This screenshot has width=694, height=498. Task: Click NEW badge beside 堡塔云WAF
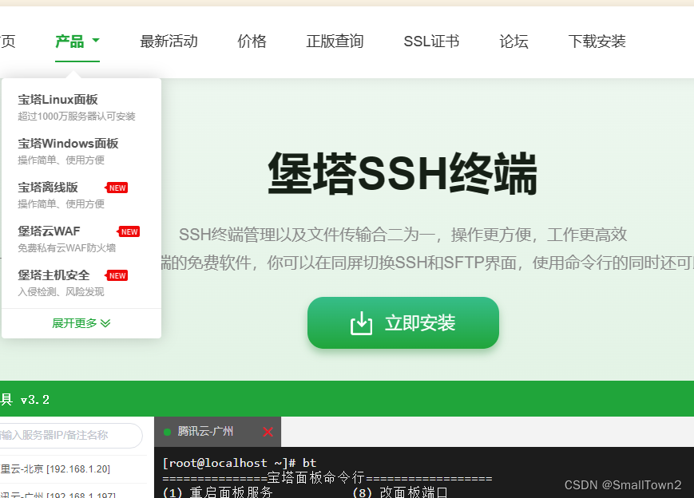[x=129, y=231]
